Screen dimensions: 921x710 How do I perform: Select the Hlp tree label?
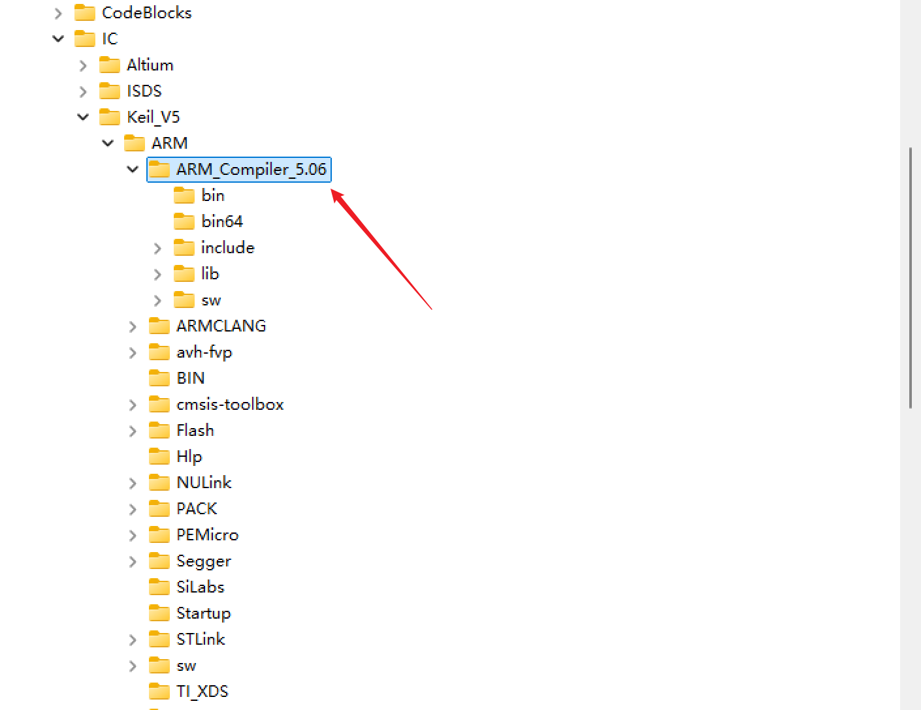[189, 457]
